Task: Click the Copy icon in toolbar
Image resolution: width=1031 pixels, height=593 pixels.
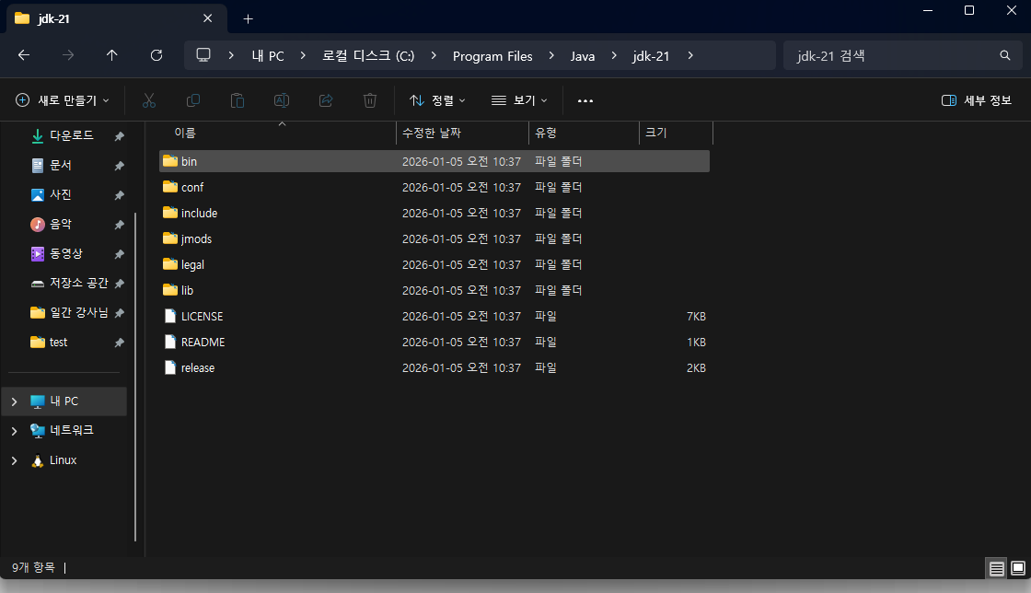Action: (193, 100)
